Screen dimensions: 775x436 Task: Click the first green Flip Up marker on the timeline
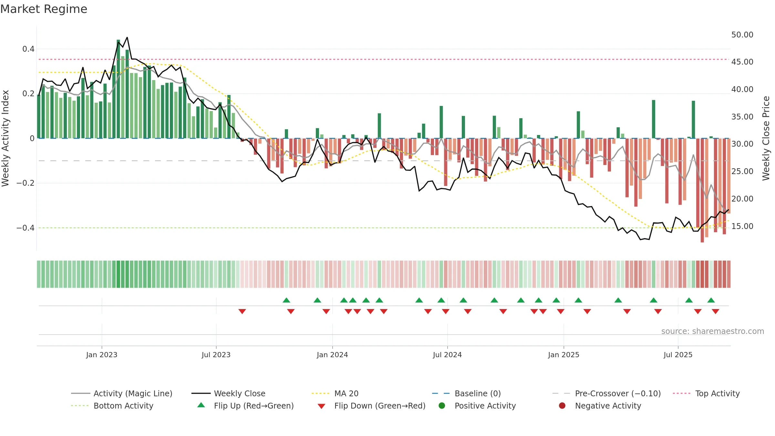pyautogui.click(x=286, y=300)
